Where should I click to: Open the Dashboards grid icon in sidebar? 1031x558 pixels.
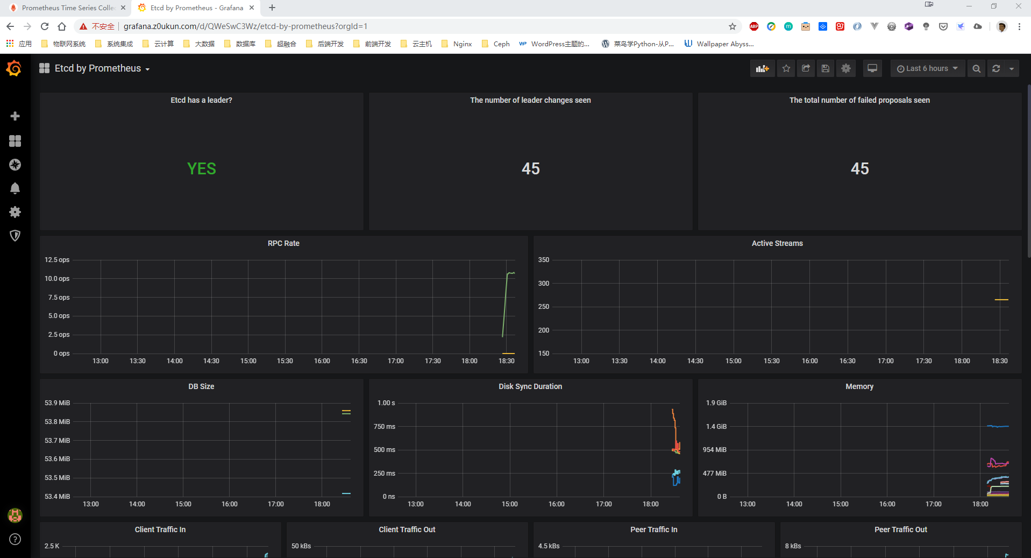coord(15,141)
